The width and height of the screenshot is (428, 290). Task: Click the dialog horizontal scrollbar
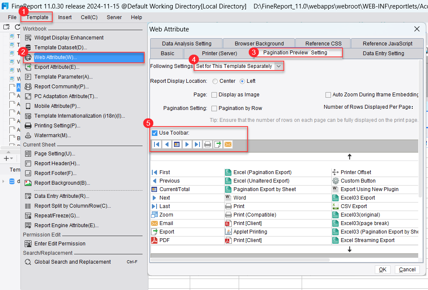(240, 260)
